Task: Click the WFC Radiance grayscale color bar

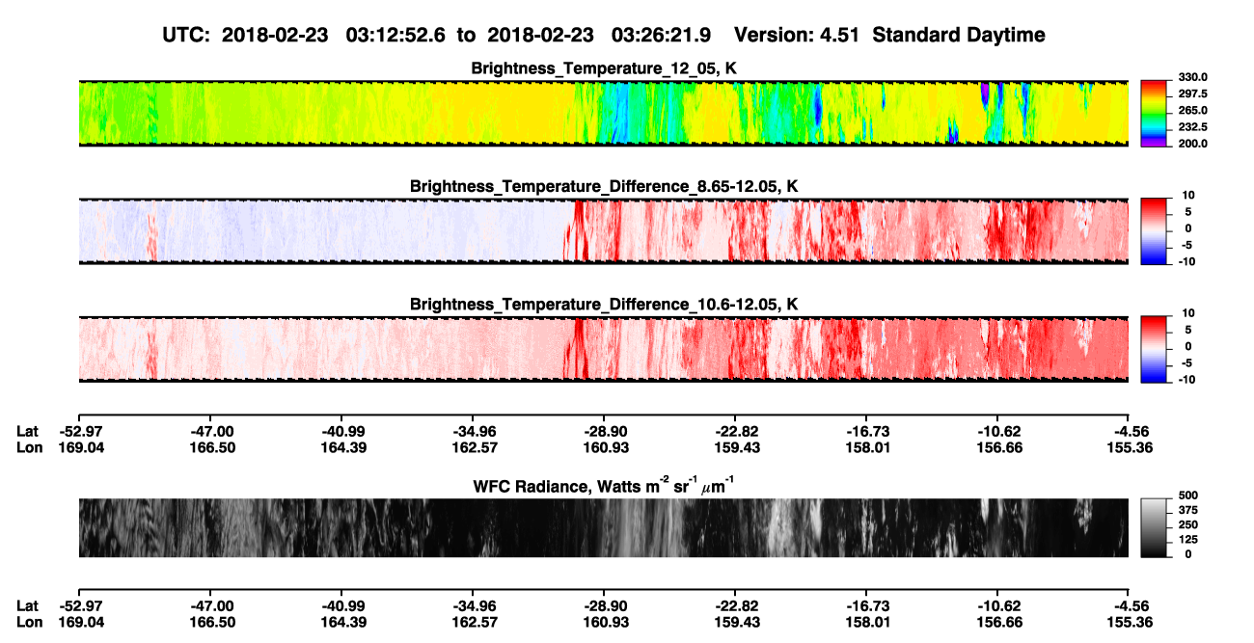Action: tap(1155, 528)
